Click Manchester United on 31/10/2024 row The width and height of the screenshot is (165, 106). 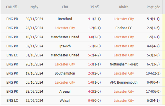[x=65, y=55]
